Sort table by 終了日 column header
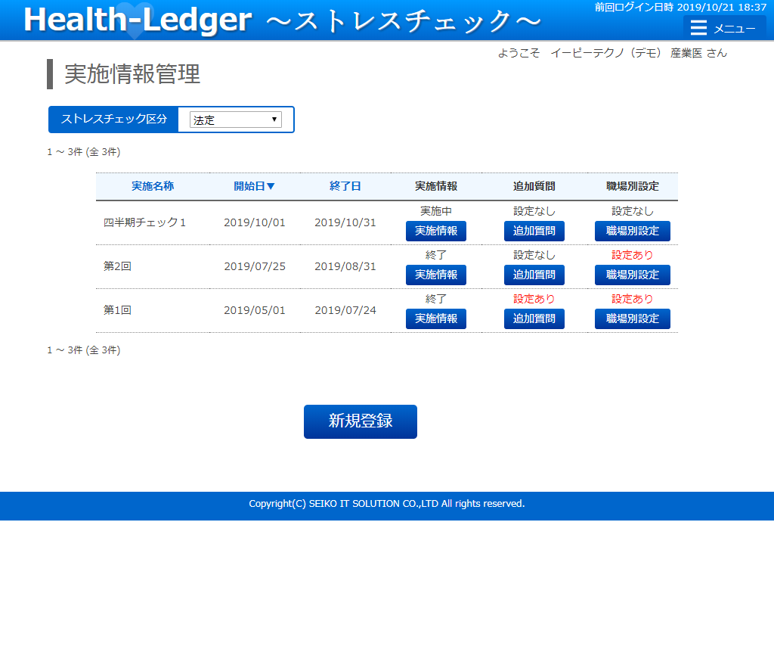Image resolution: width=774 pixels, height=665 pixels. coord(345,186)
